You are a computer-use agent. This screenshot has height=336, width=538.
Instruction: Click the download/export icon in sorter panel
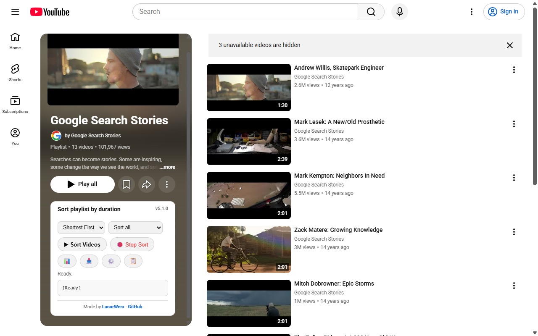coord(89,261)
